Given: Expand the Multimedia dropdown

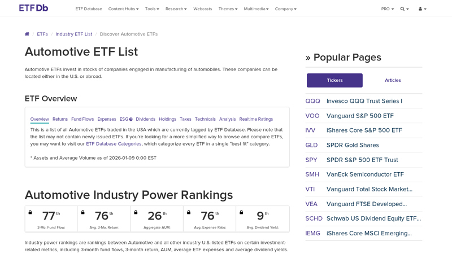Looking at the screenshot, I should point(256,9).
